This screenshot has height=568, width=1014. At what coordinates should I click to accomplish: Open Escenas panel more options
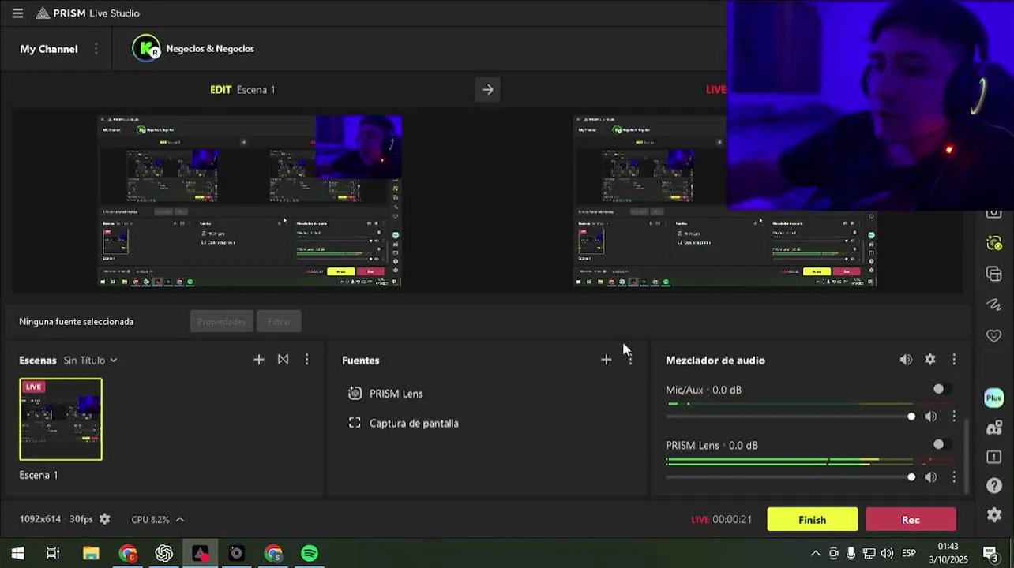pos(307,360)
